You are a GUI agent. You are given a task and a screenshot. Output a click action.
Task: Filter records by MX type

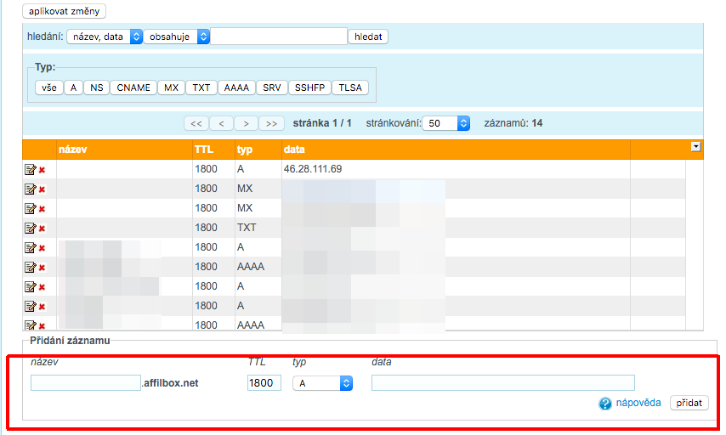172,88
